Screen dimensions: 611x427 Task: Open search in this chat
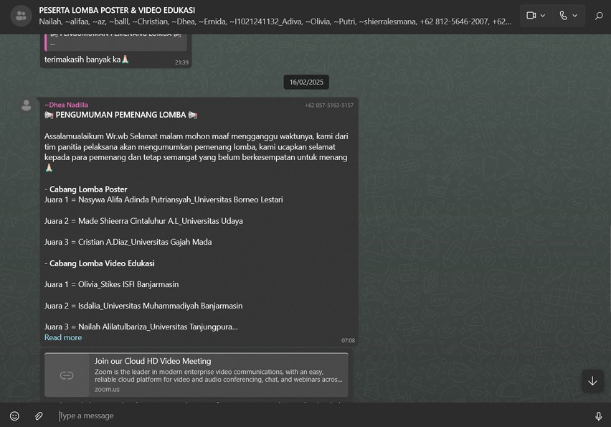[599, 16]
